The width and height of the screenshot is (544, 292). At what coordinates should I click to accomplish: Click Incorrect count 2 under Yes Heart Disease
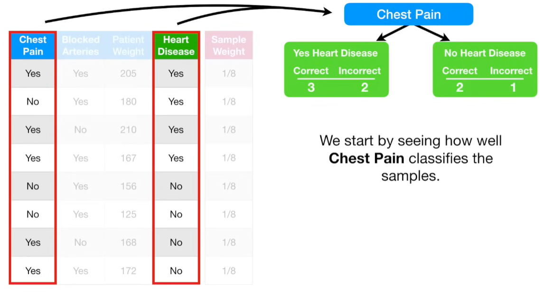tap(365, 87)
